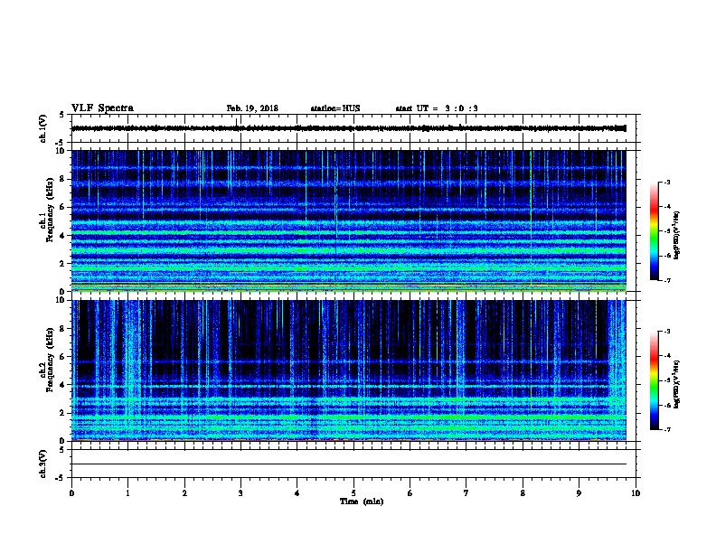Click the "9" minute tick label on the time axis
This screenshot has width=716, height=553.
coord(579,493)
